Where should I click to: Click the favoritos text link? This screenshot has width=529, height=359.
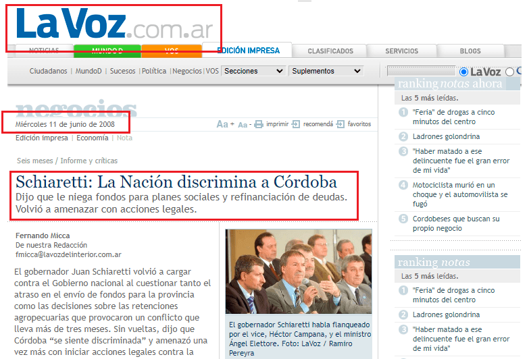359,124
